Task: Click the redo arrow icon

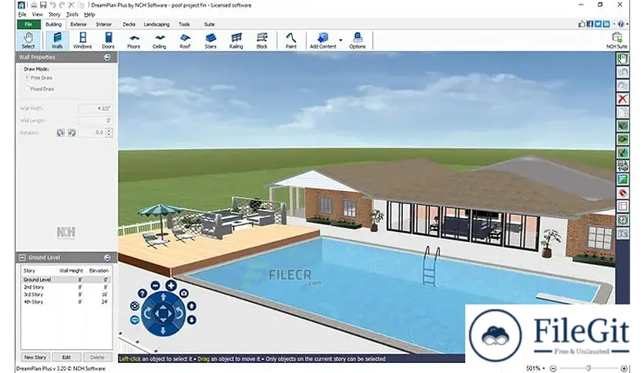Action: [62, 5]
